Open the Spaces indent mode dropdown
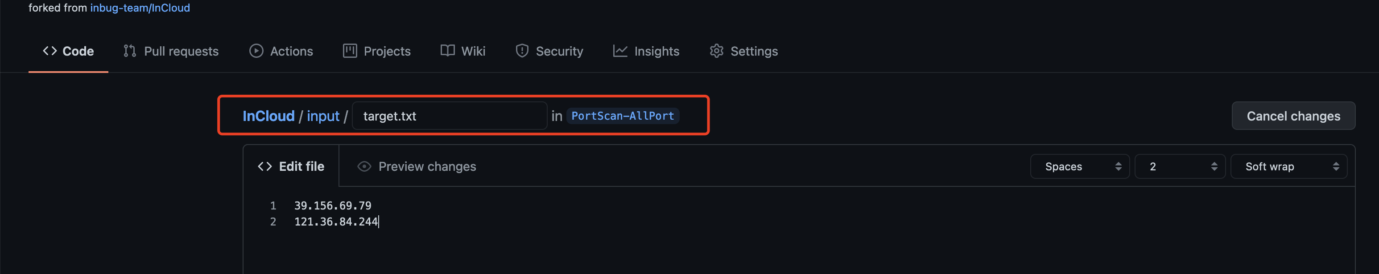The width and height of the screenshot is (1379, 274). pyautogui.click(x=1079, y=167)
